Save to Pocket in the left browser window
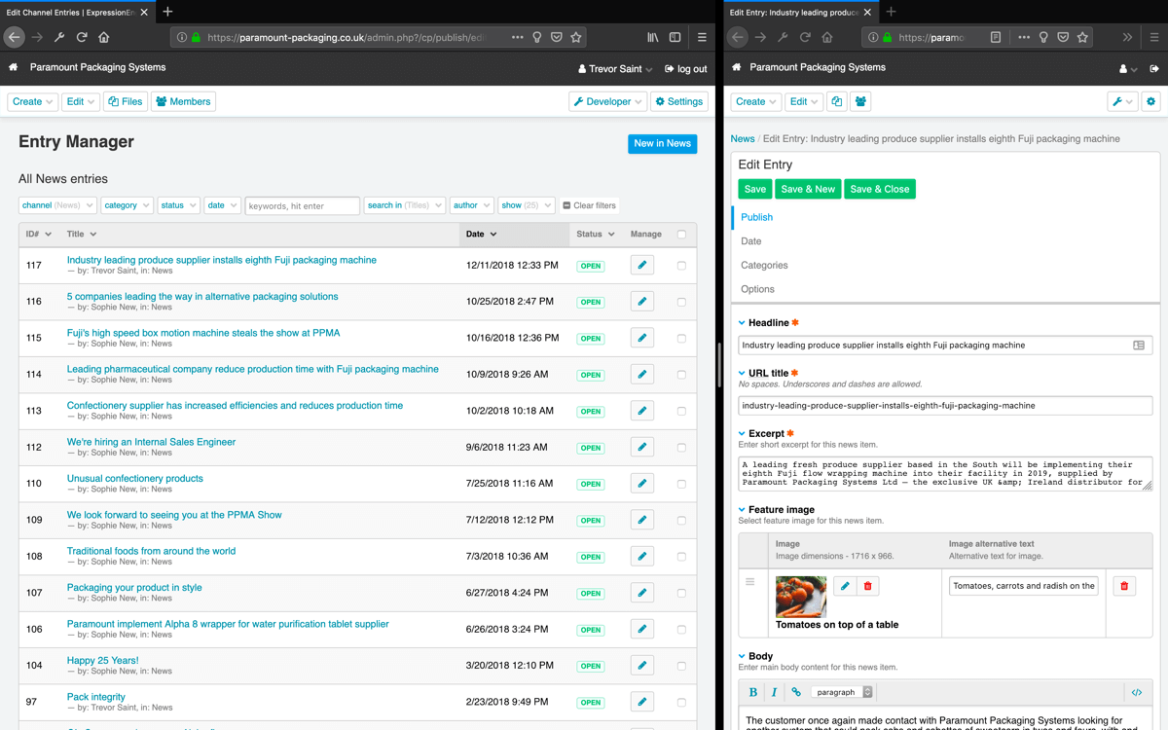This screenshot has width=1168, height=730. point(557,37)
